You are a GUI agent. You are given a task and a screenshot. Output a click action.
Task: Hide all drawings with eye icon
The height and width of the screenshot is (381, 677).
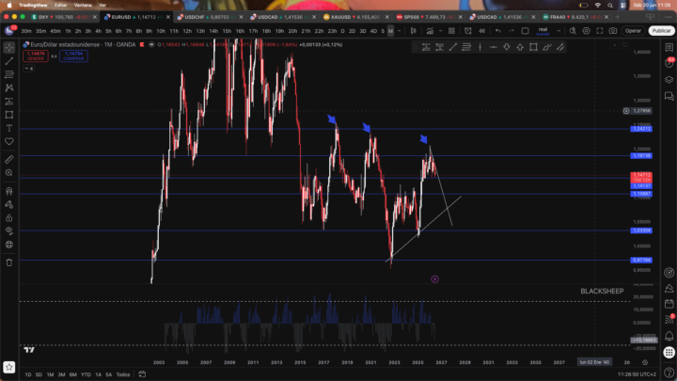[x=9, y=231]
